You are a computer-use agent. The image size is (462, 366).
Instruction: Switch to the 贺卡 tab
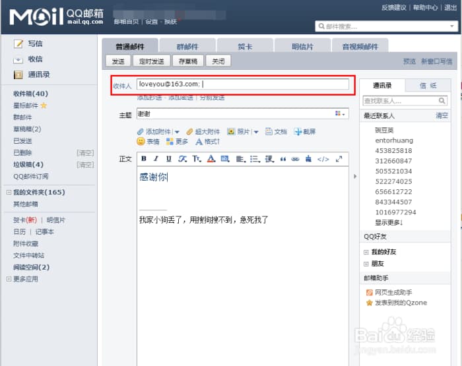pos(244,46)
